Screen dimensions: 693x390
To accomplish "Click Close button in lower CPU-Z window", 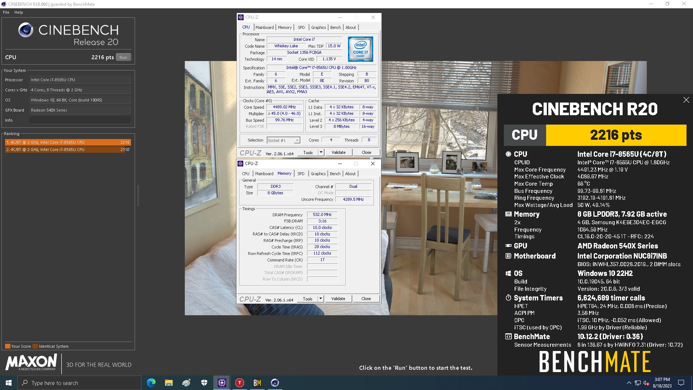I will tap(366, 299).
